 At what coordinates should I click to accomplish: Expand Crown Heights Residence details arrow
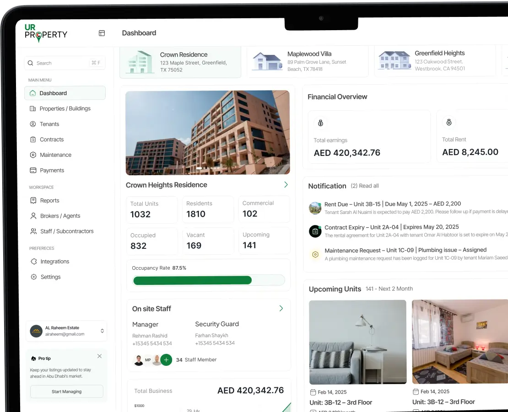(x=286, y=185)
